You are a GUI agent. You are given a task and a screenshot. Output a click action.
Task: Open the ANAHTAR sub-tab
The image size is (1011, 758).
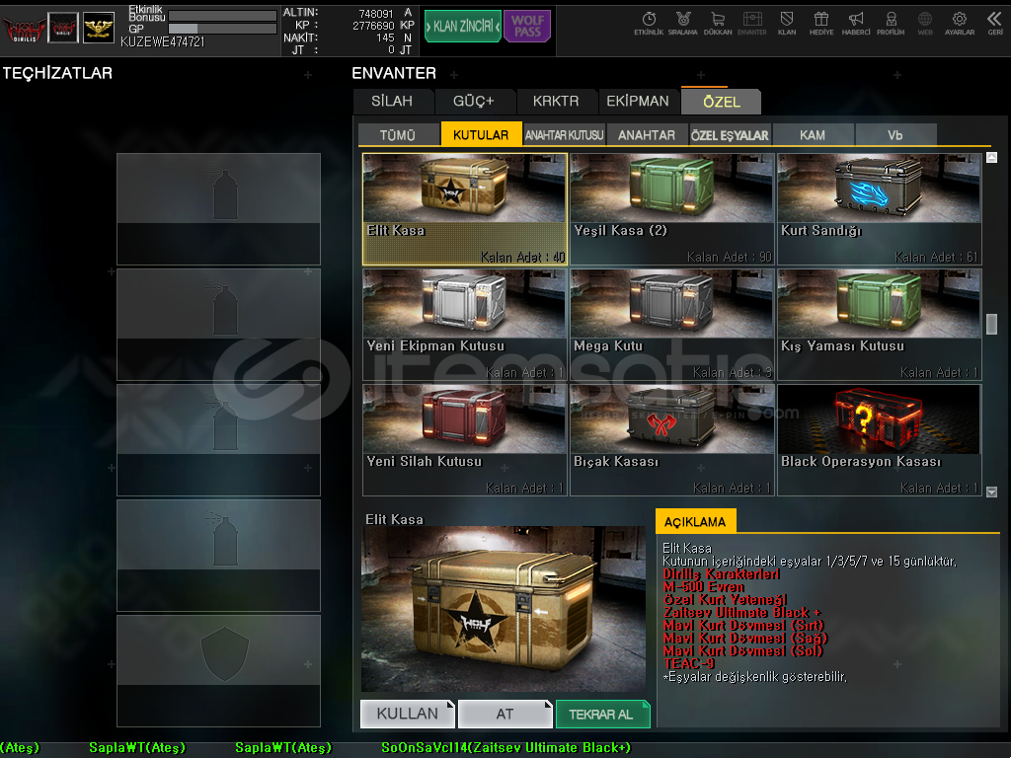[x=647, y=134]
